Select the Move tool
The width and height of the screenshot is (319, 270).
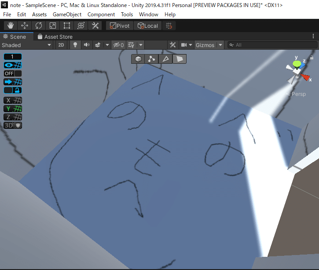(x=25, y=26)
